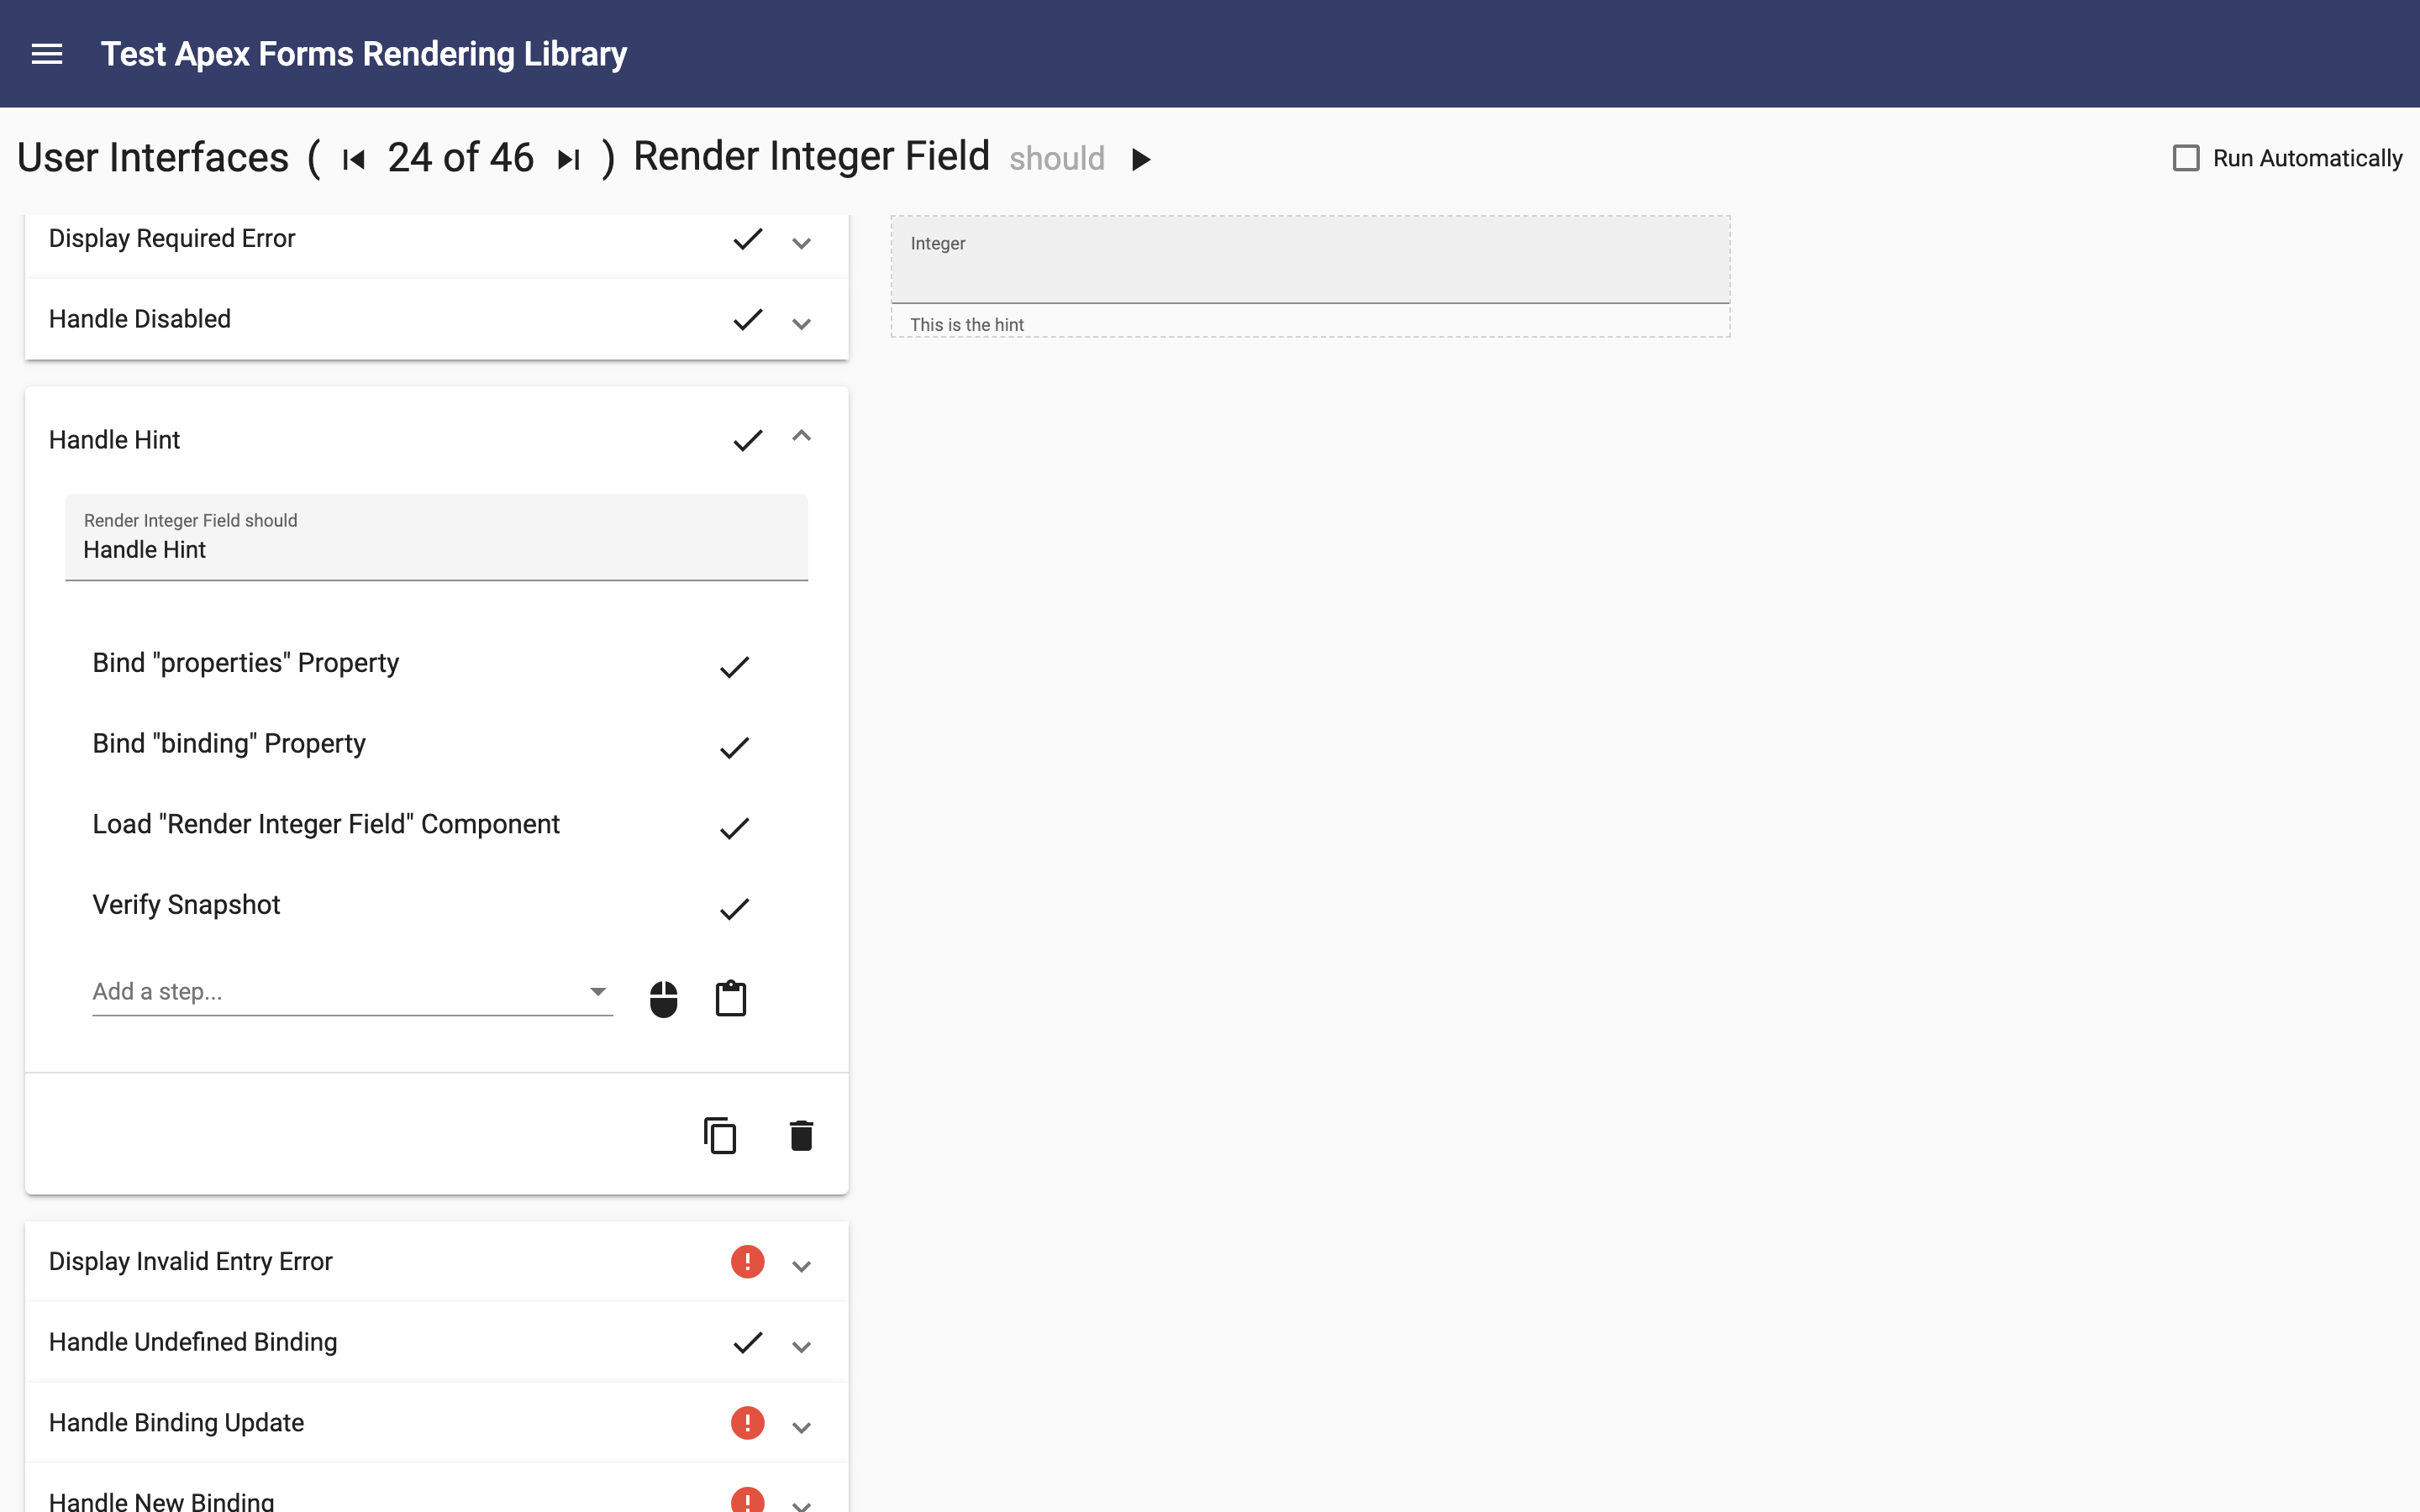Click on '24 of 46' test counter

pyautogui.click(x=460, y=157)
